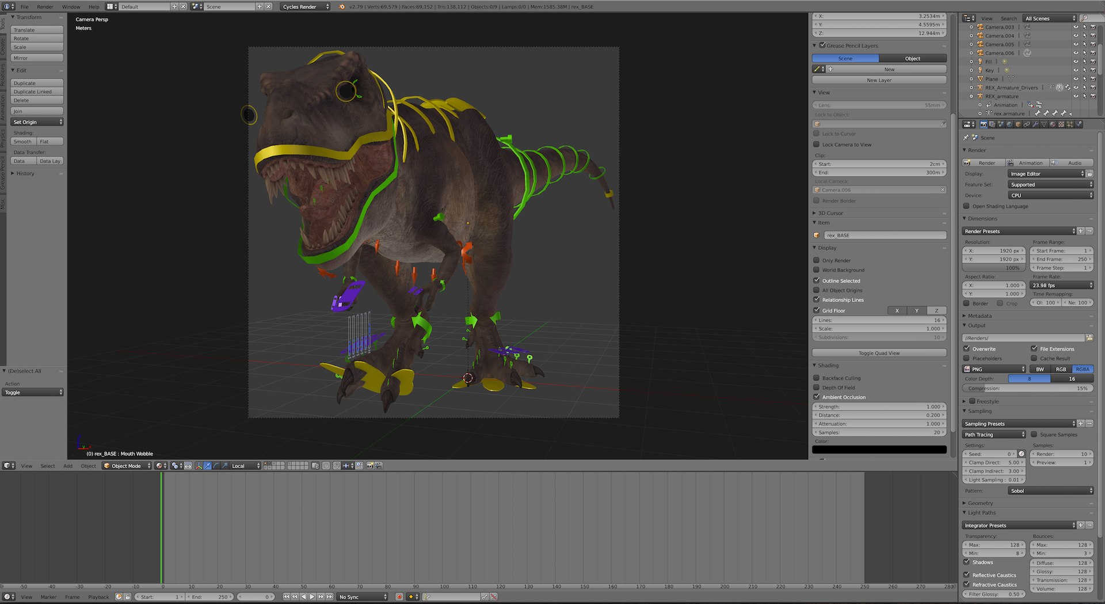Open the Help menu
The image size is (1105, 604).
94,7
